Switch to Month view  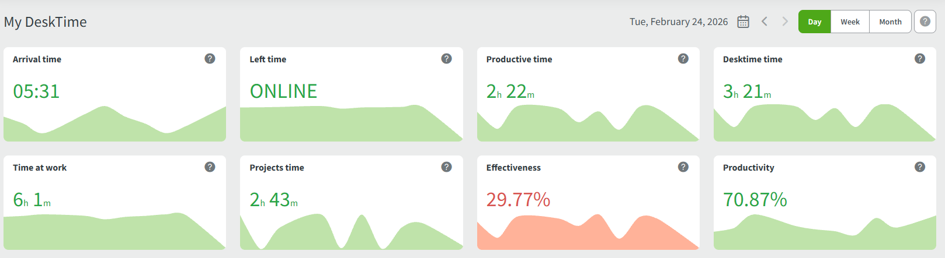click(x=890, y=22)
